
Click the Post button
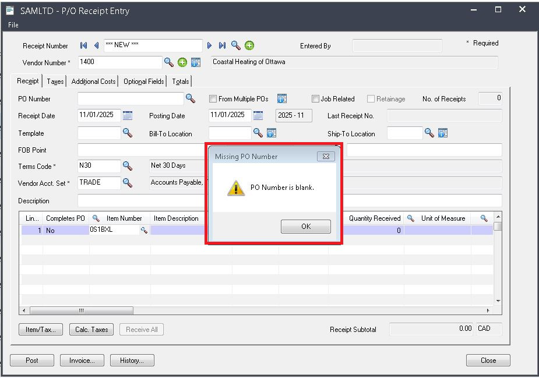pyautogui.click(x=32, y=361)
